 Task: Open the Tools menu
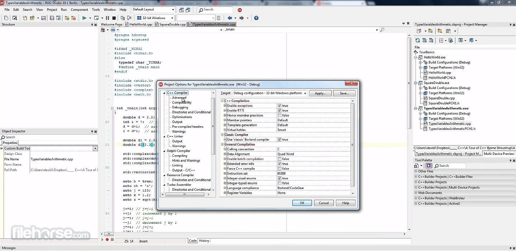point(96,10)
